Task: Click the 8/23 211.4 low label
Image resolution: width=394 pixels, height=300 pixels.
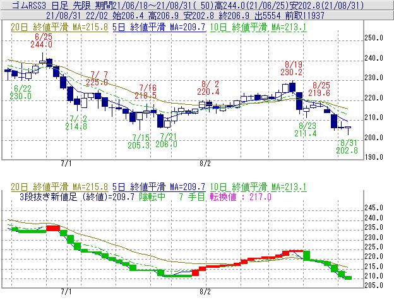Action: click(306, 129)
